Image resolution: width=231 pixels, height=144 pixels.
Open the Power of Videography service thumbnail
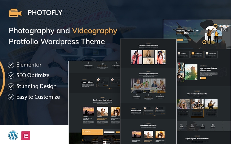click(197, 104)
